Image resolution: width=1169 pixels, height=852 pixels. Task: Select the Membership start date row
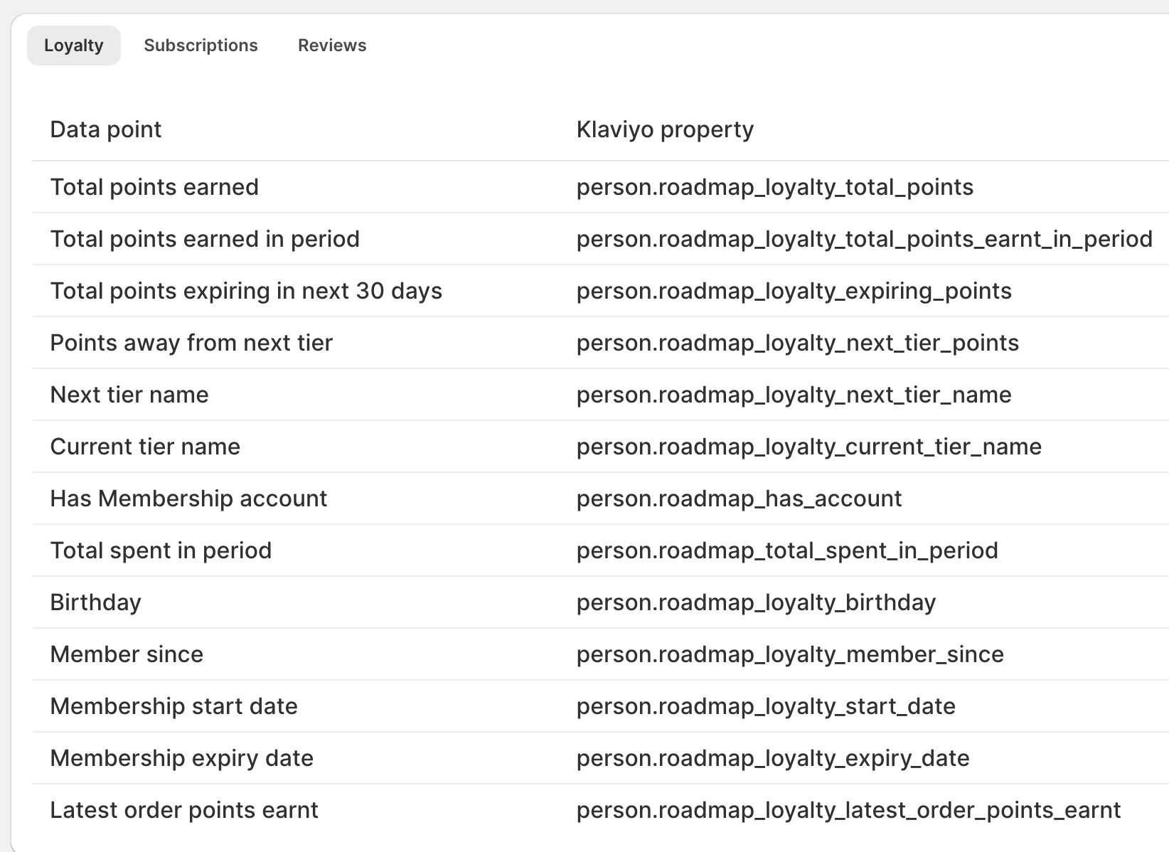tap(174, 706)
